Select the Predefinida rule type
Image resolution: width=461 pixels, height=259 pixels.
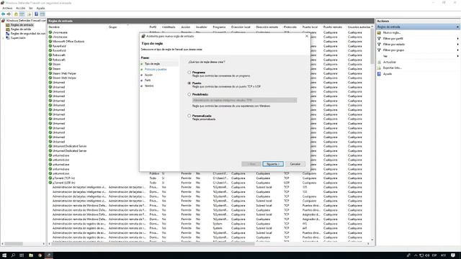pos(189,94)
